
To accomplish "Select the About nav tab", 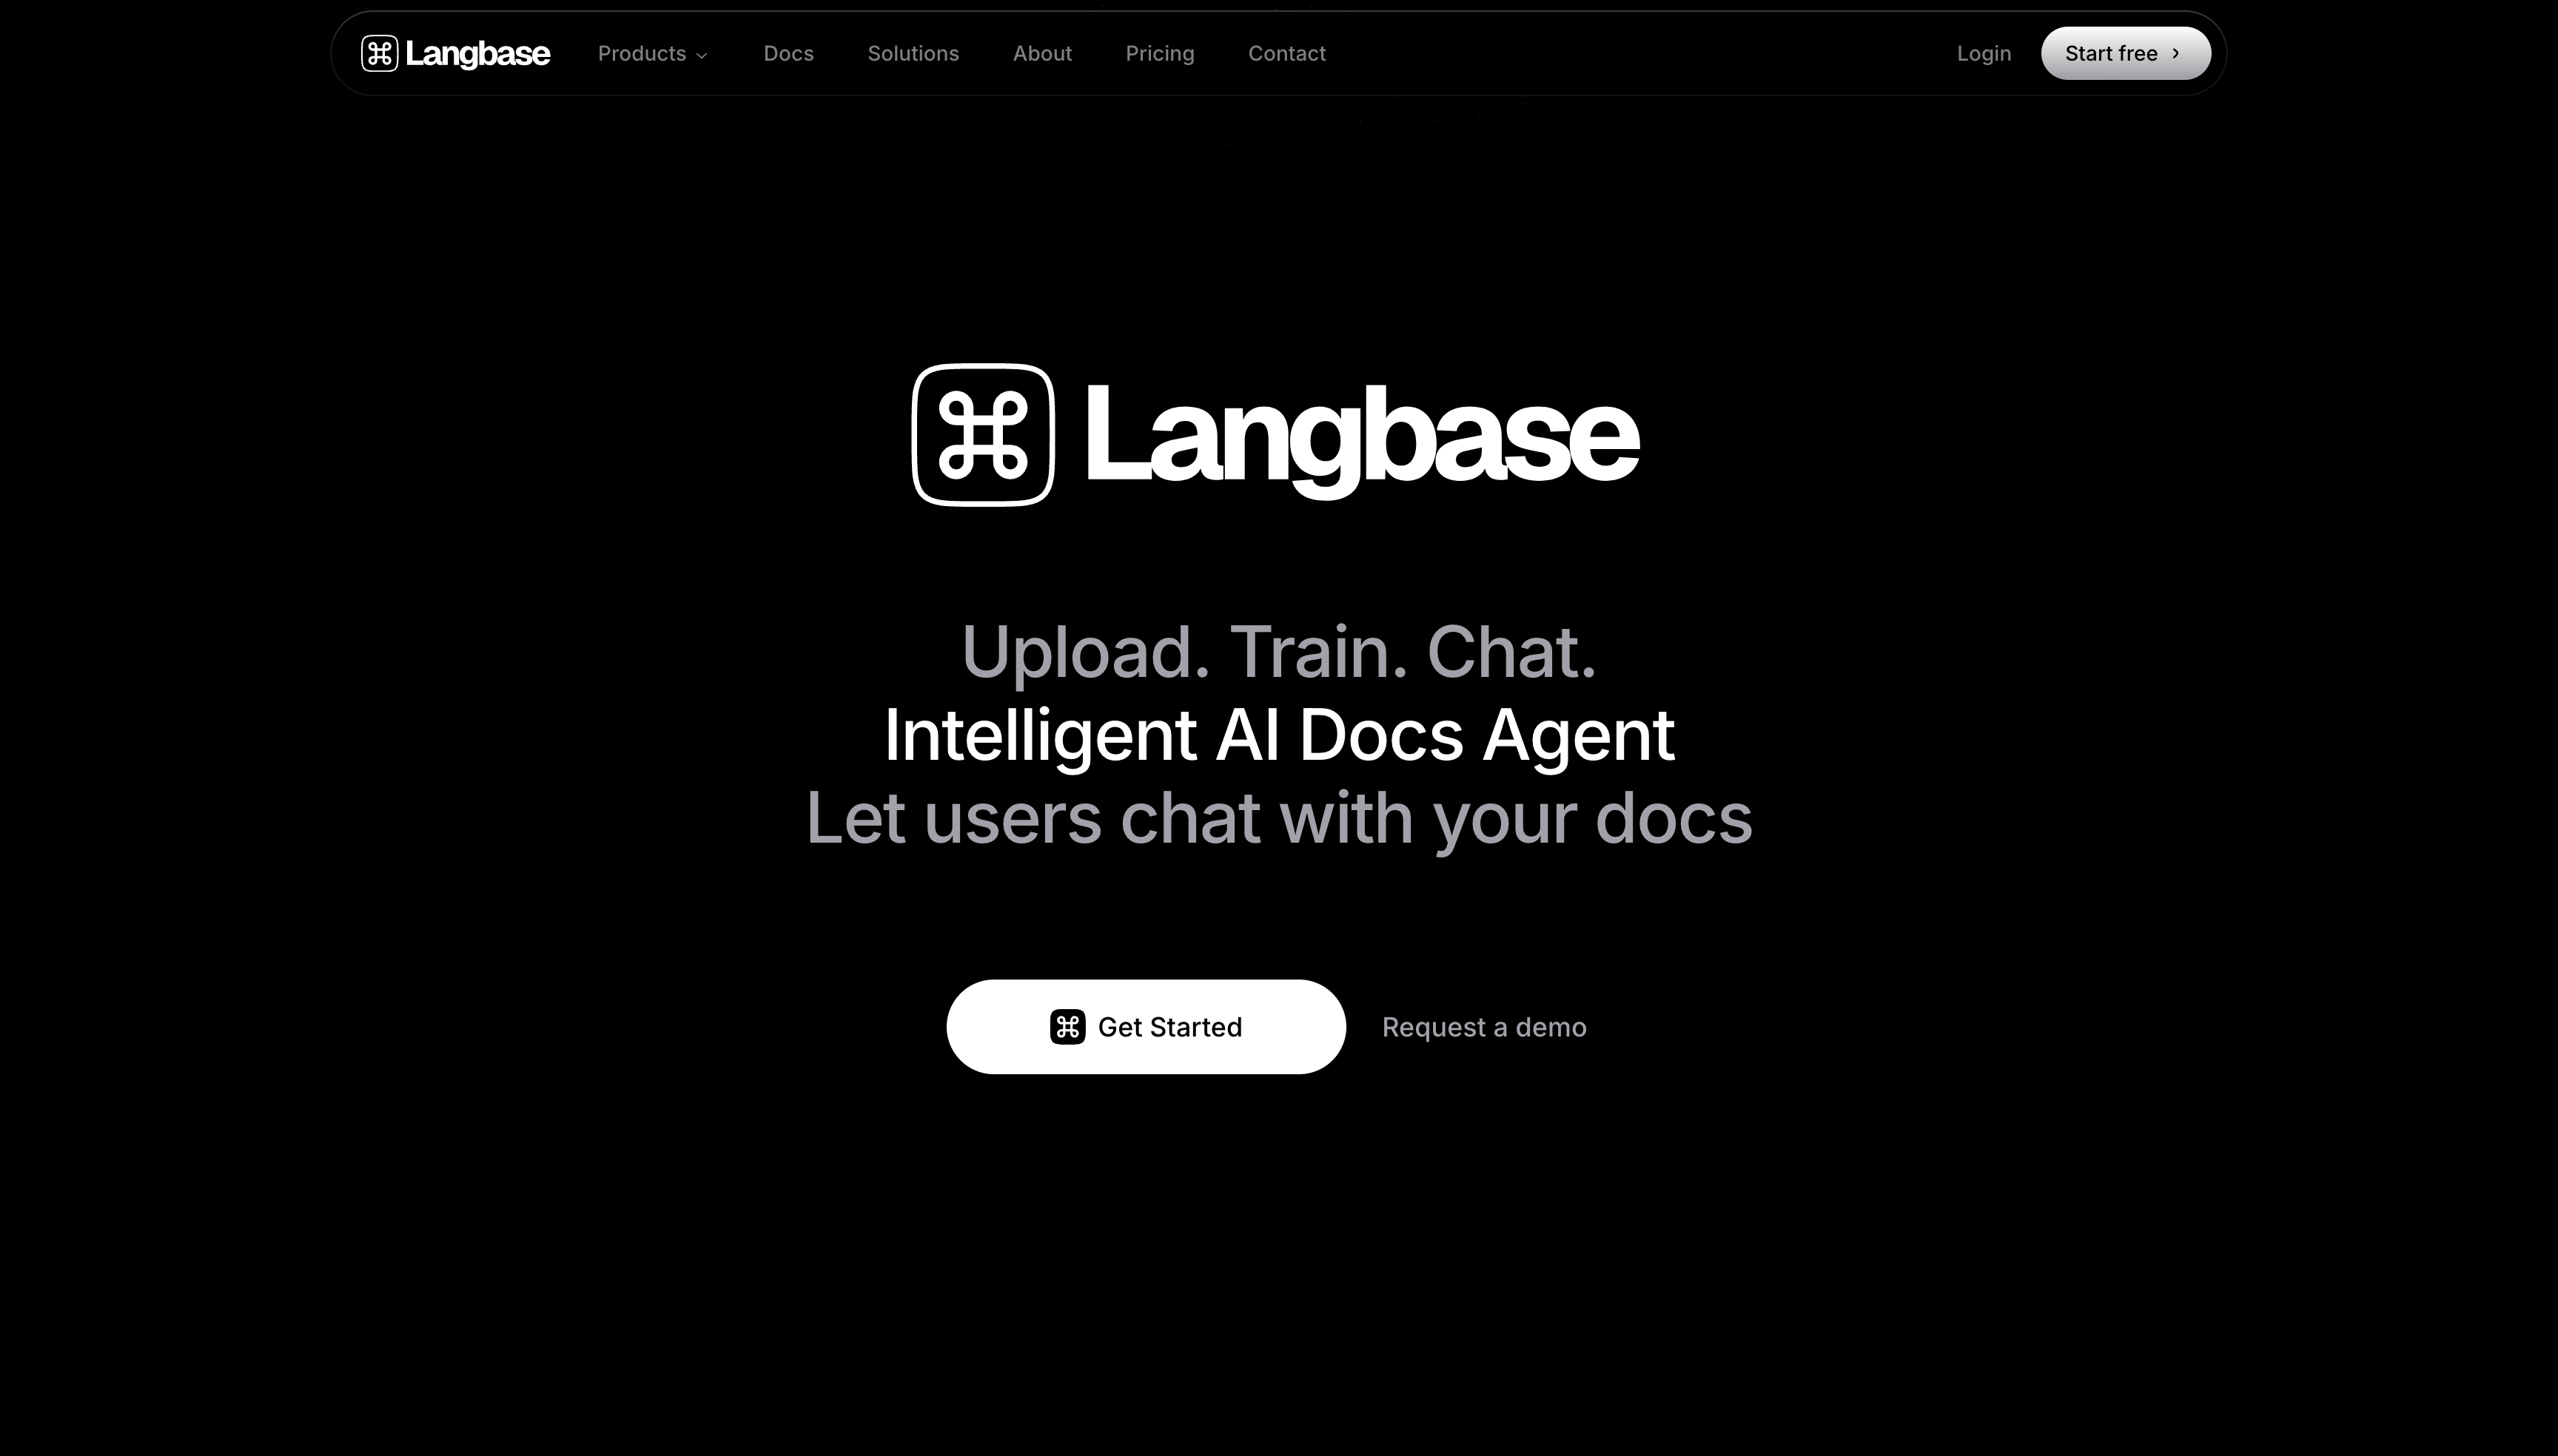I will pyautogui.click(x=1042, y=53).
